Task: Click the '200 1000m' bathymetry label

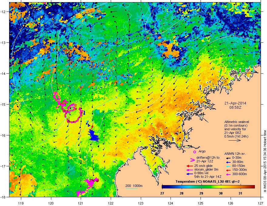Action: click(134, 186)
